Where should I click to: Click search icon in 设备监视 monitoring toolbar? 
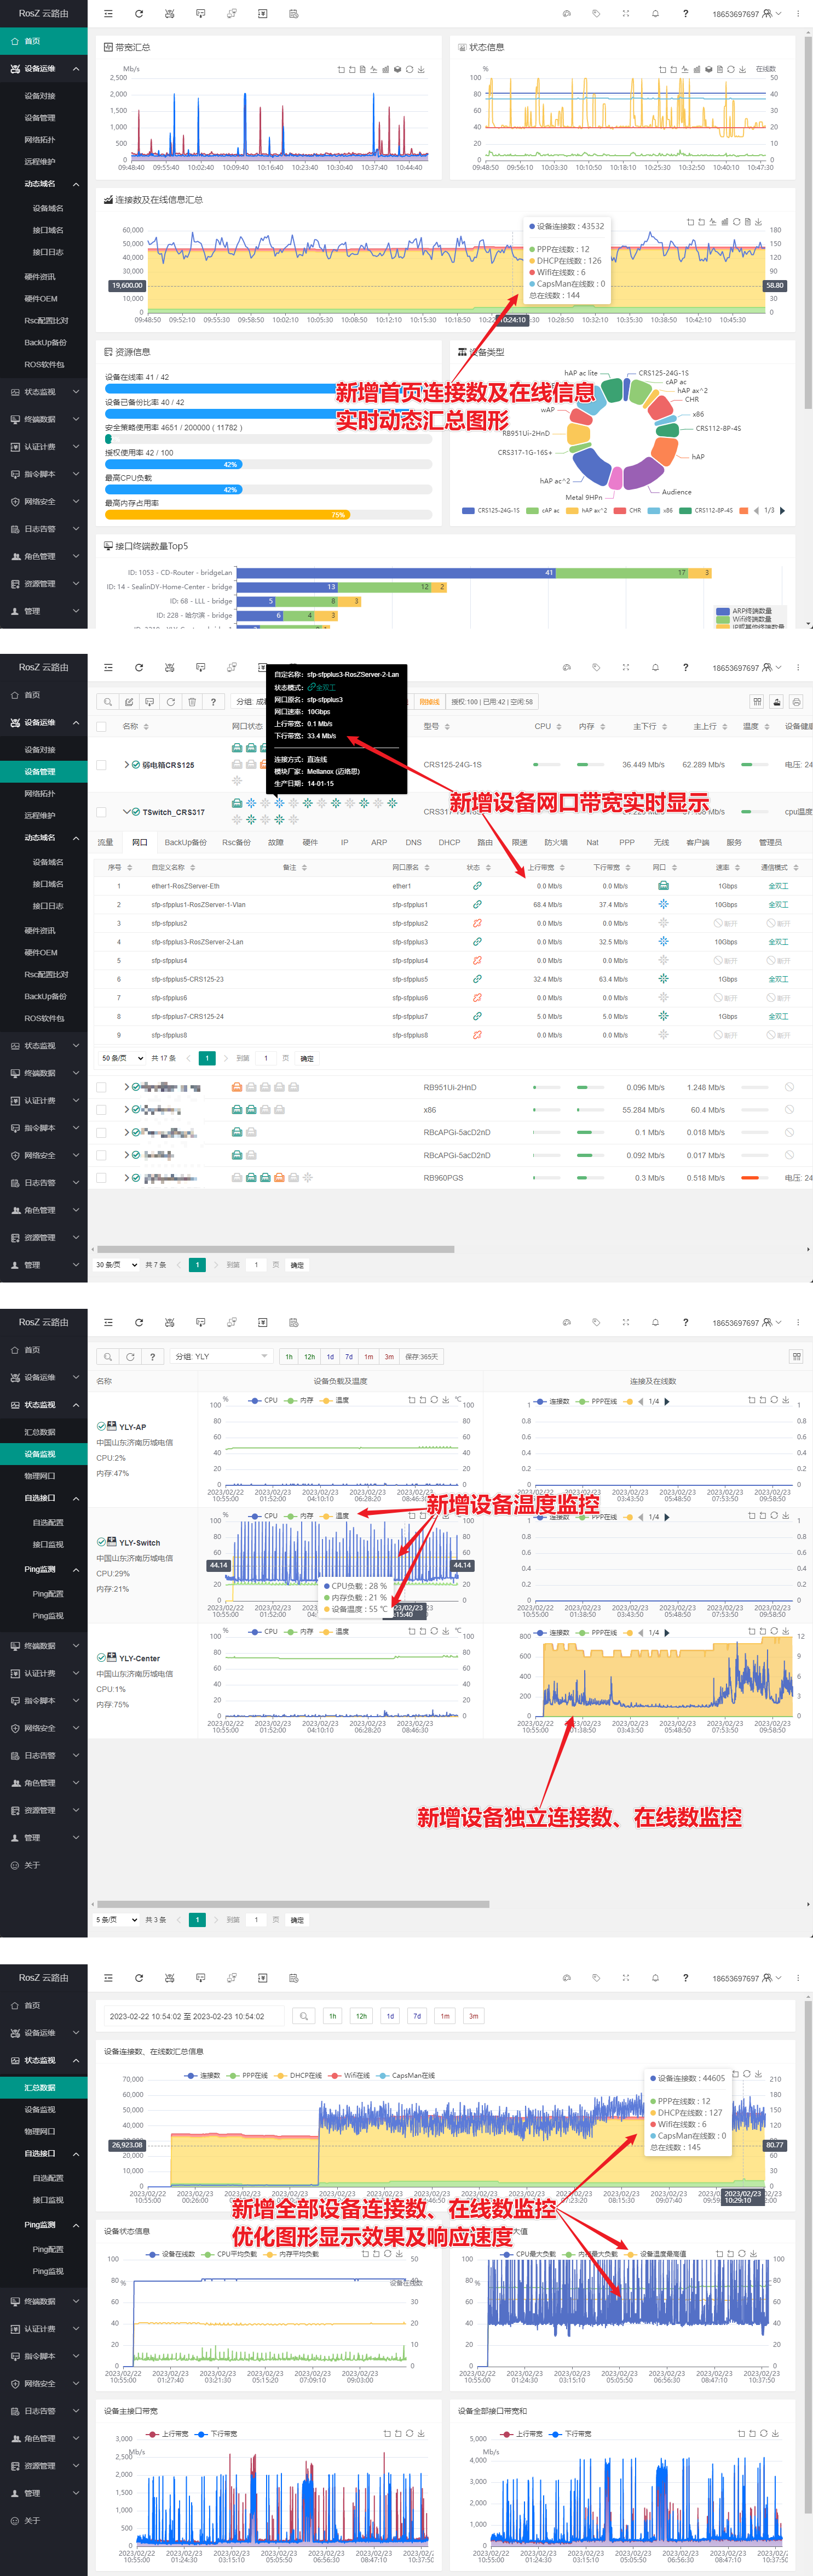click(x=108, y=1357)
